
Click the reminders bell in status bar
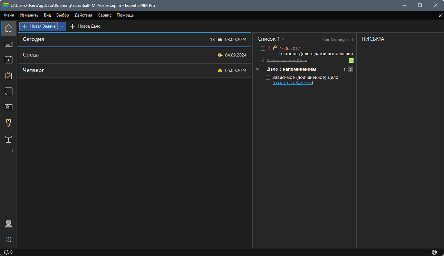pos(6,252)
